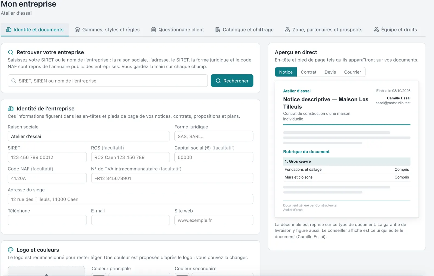434x276 pixels.
Task: Select the Contrat preview tab
Action: point(308,72)
